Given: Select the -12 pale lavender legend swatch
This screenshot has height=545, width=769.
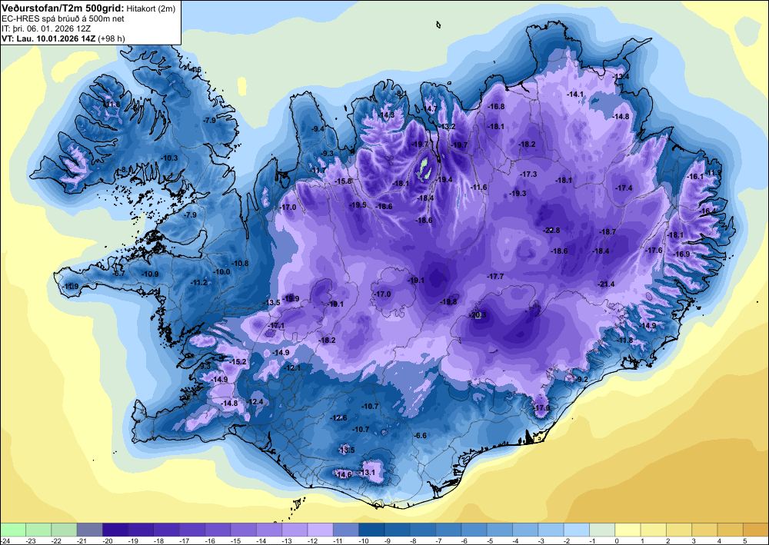Looking at the screenshot, I should [x=320, y=530].
